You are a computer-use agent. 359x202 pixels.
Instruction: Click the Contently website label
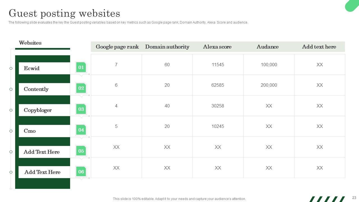pos(44,89)
